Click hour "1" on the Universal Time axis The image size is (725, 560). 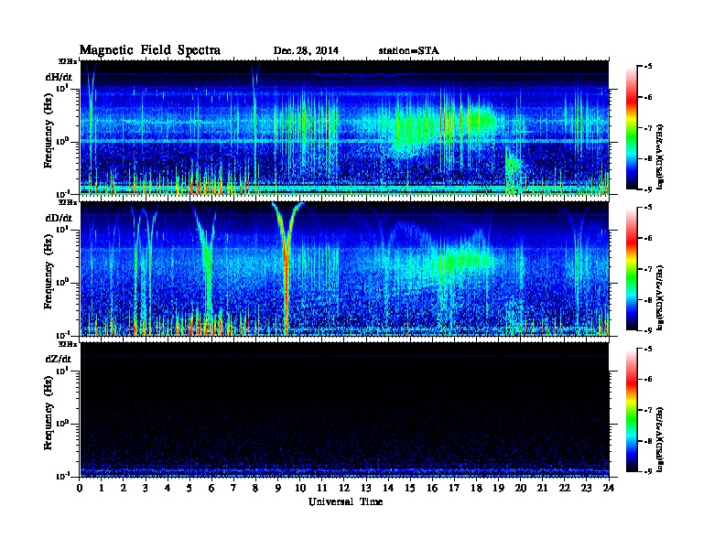102,489
